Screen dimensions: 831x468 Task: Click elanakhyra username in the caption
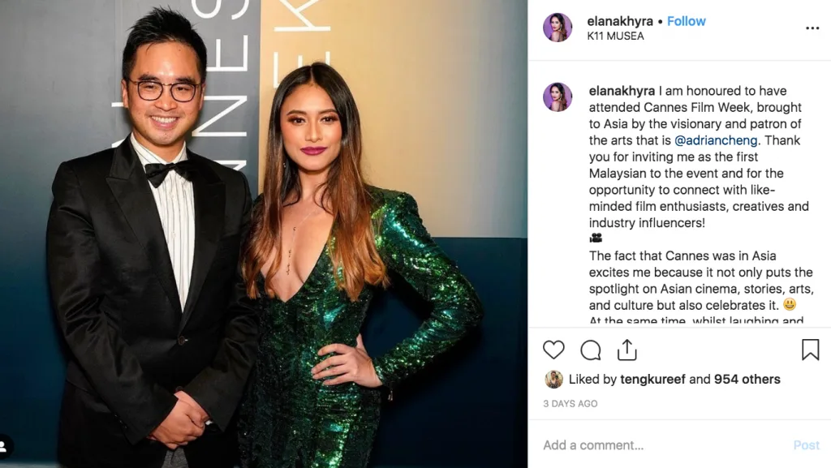point(622,91)
